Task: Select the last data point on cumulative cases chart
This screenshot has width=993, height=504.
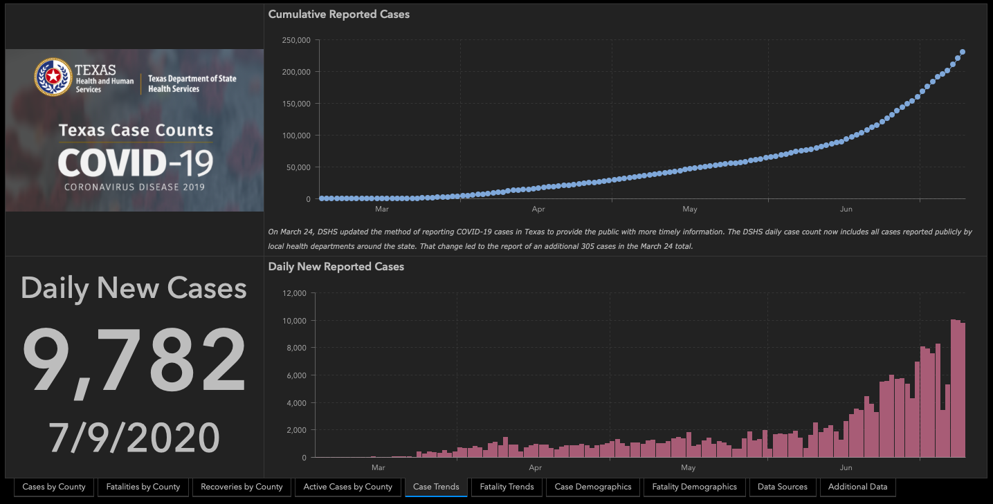Action: click(x=963, y=52)
